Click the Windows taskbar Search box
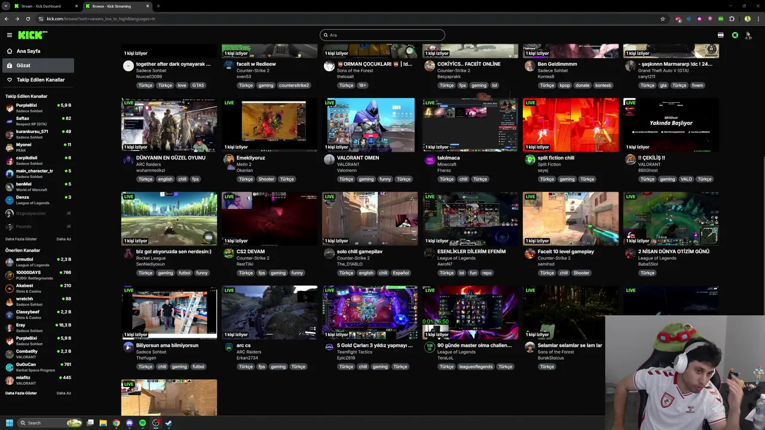The height and width of the screenshot is (430, 765). pyautogui.click(x=49, y=423)
